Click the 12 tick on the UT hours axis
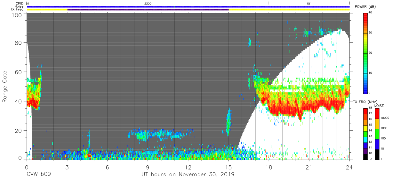393x181 pixels. click(x=188, y=167)
